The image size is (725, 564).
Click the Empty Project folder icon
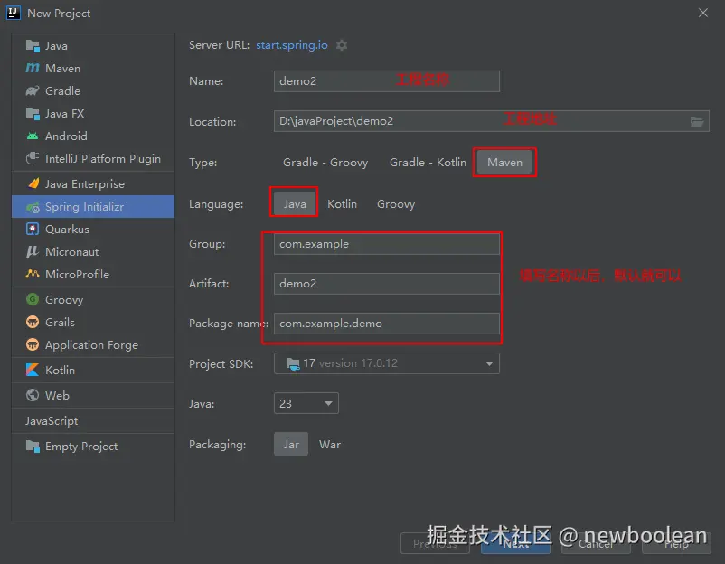tap(33, 446)
